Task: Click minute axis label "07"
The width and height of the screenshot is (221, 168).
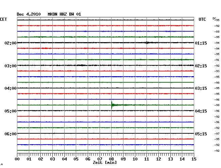Action: pyautogui.click(x=100, y=159)
